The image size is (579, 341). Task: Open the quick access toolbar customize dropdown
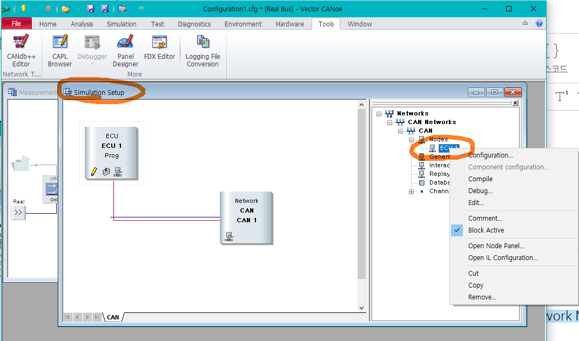pyautogui.click(x=141, y=9)
